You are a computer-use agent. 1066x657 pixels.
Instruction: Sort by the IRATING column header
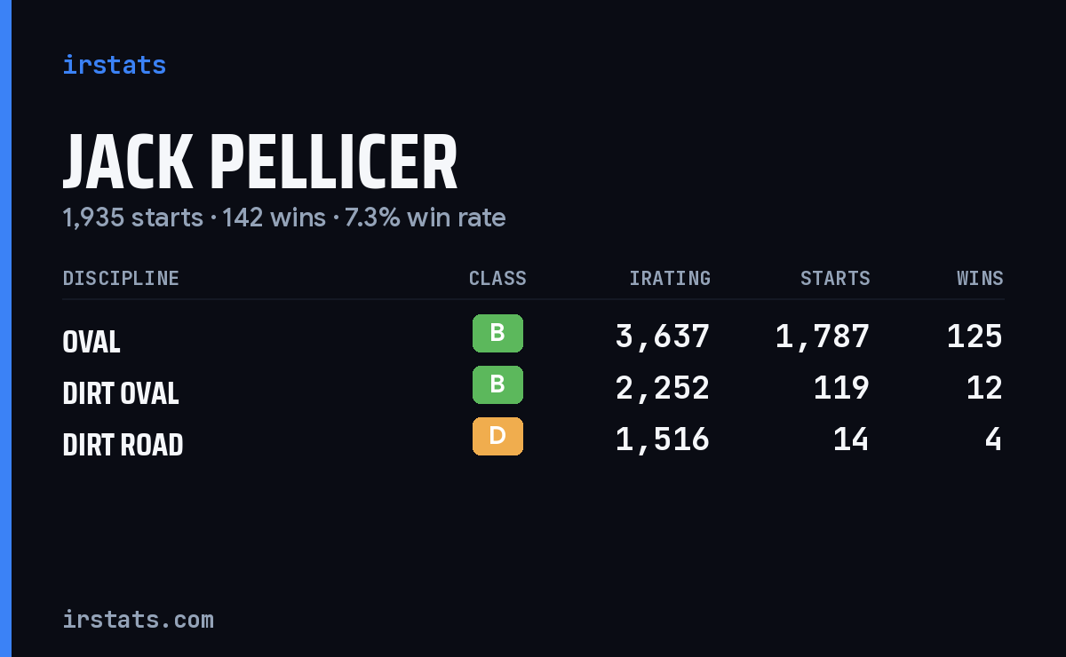(x=670, y=279)
